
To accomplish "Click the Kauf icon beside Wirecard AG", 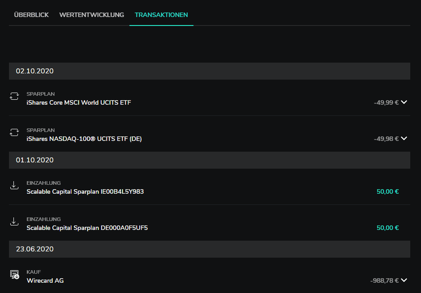I will tap(14, 275).
